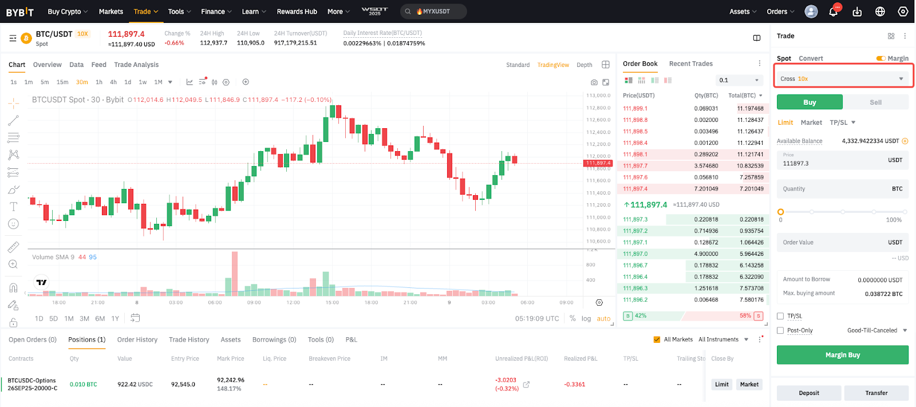Viewport: 916px width, 407px height.
Task: Click the notifications bell icon
Action: pos(833,12)
